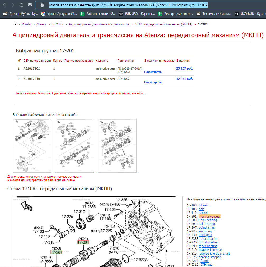Click the browser back arrow
This screenshot has height=267, width=266.
[x=4, y=5]
